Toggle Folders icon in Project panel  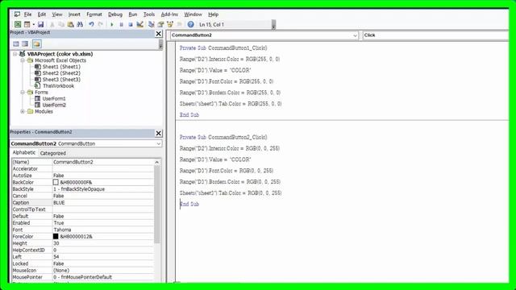pos(36,43)
